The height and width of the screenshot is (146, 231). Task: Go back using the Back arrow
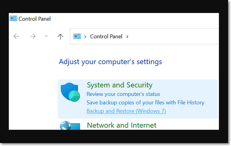coord(16,36)
